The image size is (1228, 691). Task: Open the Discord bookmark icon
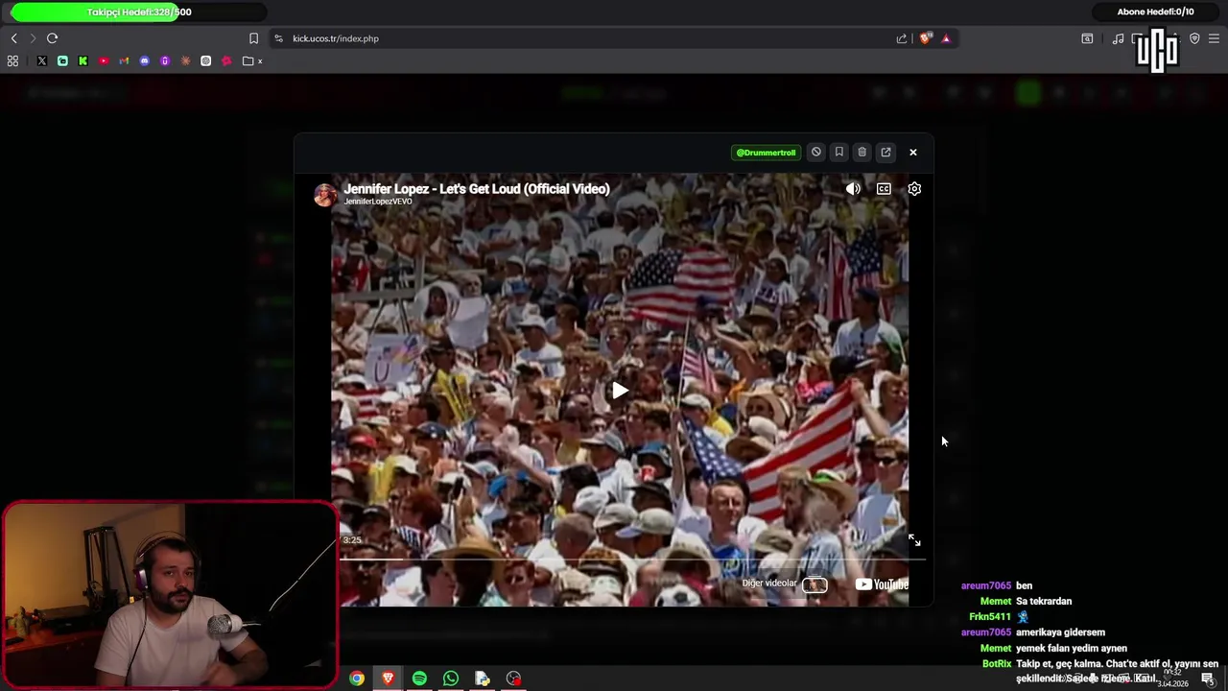pos(145,60)
